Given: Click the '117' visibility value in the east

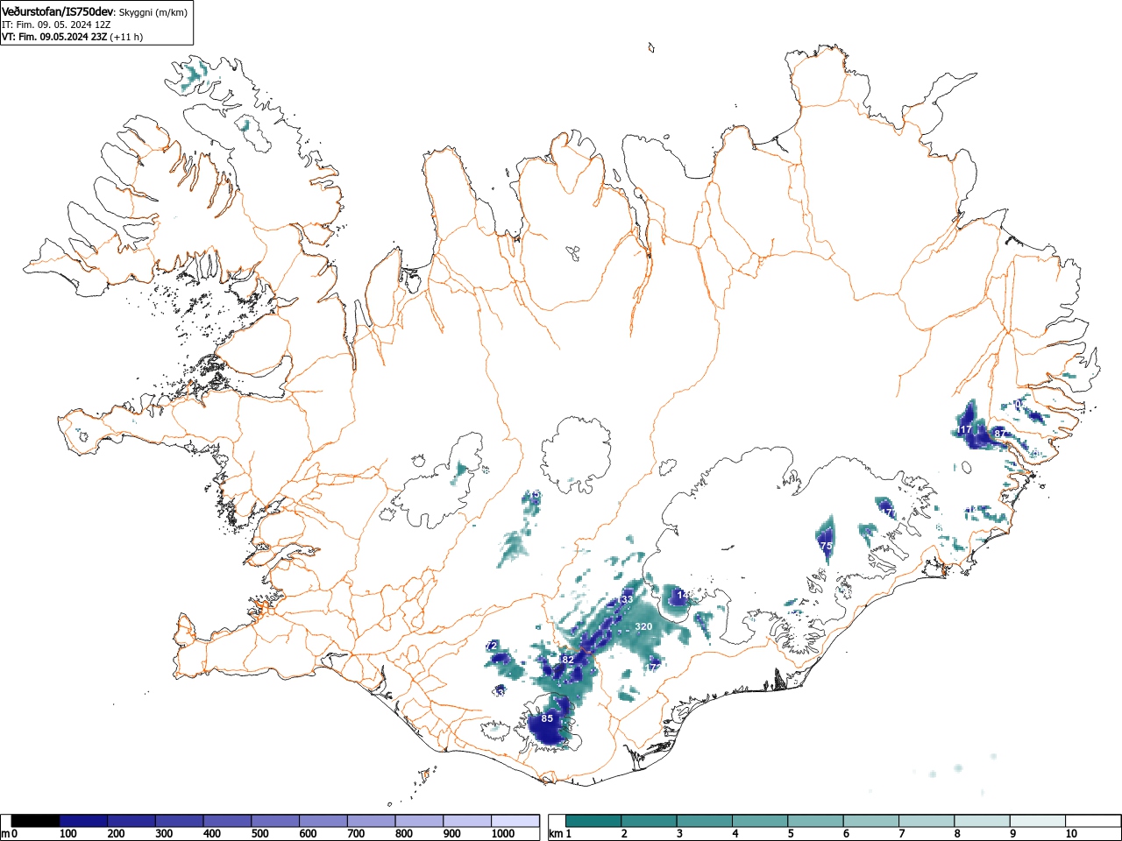Looking at the screenshot, I should point(964,430).
